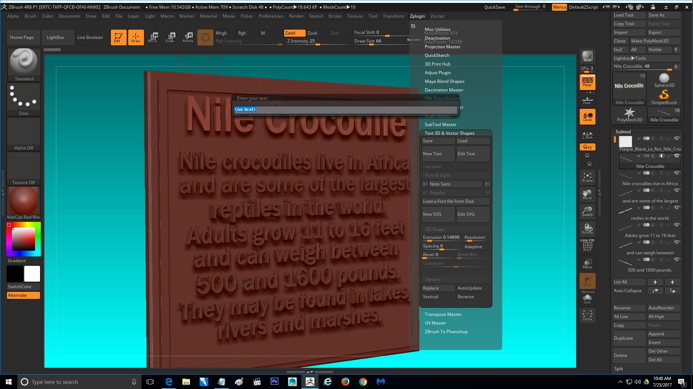Expand the Maya Blend Shapes section
Viewport: 693px width, 389px height.
tap(444, 81)
